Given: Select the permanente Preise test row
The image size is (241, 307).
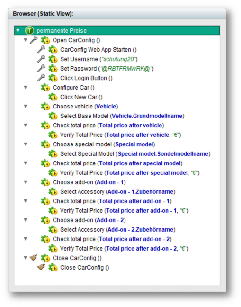Looking at the screenshot, I should tap(117, 30).
